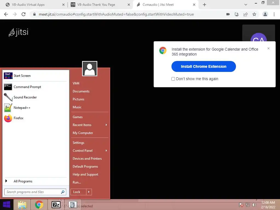
Task: Reload the Jitsi Meet page
Action: pyautogui.click(x=24, y=14)
